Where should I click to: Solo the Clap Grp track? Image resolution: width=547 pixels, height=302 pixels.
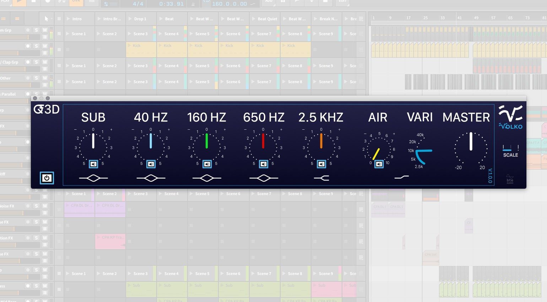coord(36,62)
